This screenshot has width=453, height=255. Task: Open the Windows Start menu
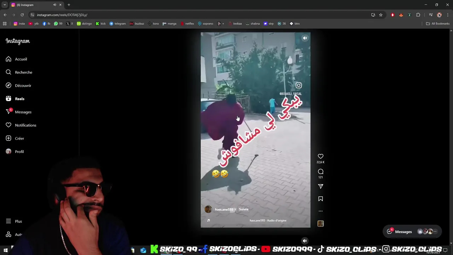point(5,250)
